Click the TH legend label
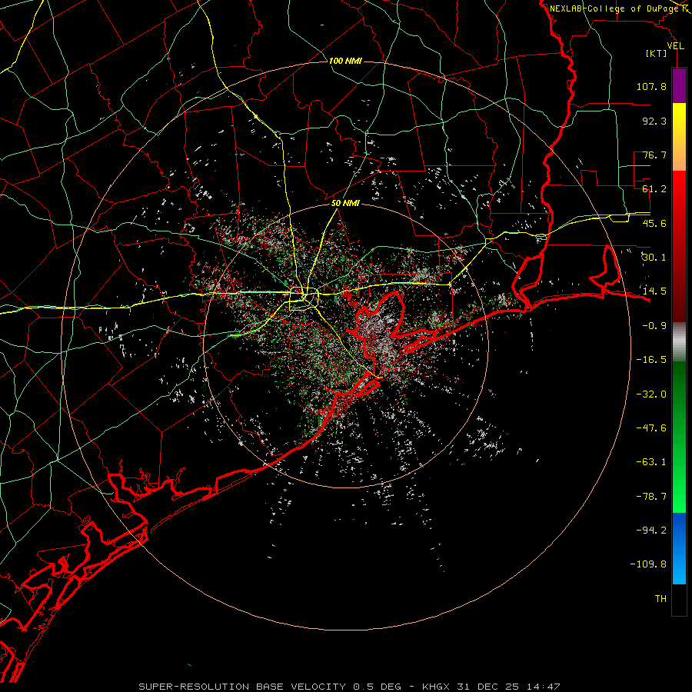692x692 pixels. pyautogui.click(x=660, y=599)
